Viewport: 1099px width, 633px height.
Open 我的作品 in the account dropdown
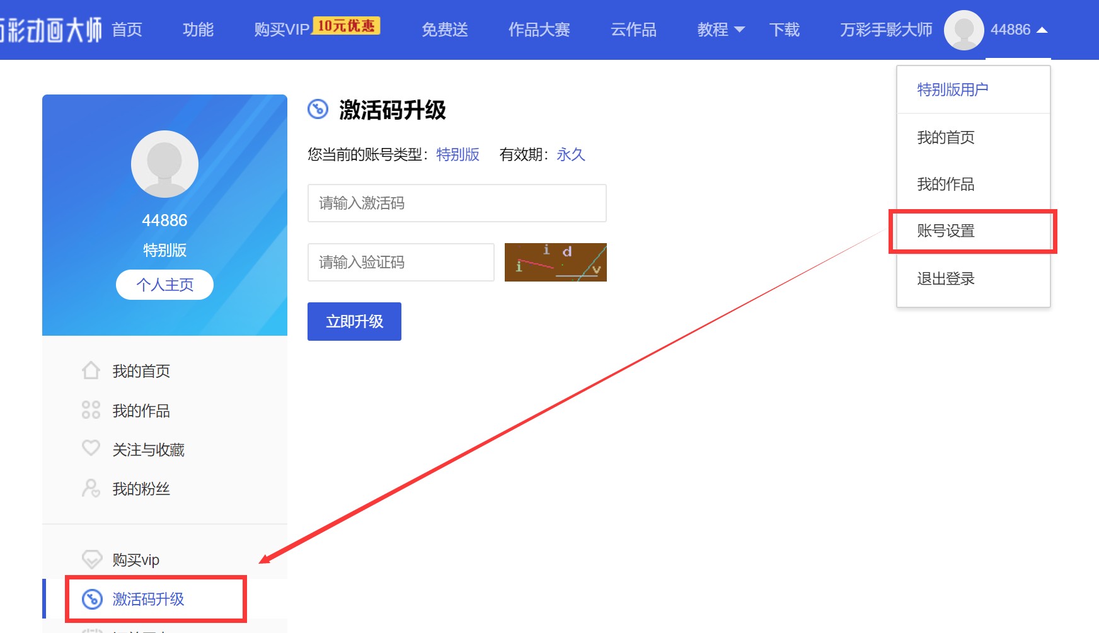(x=946, y=184)
